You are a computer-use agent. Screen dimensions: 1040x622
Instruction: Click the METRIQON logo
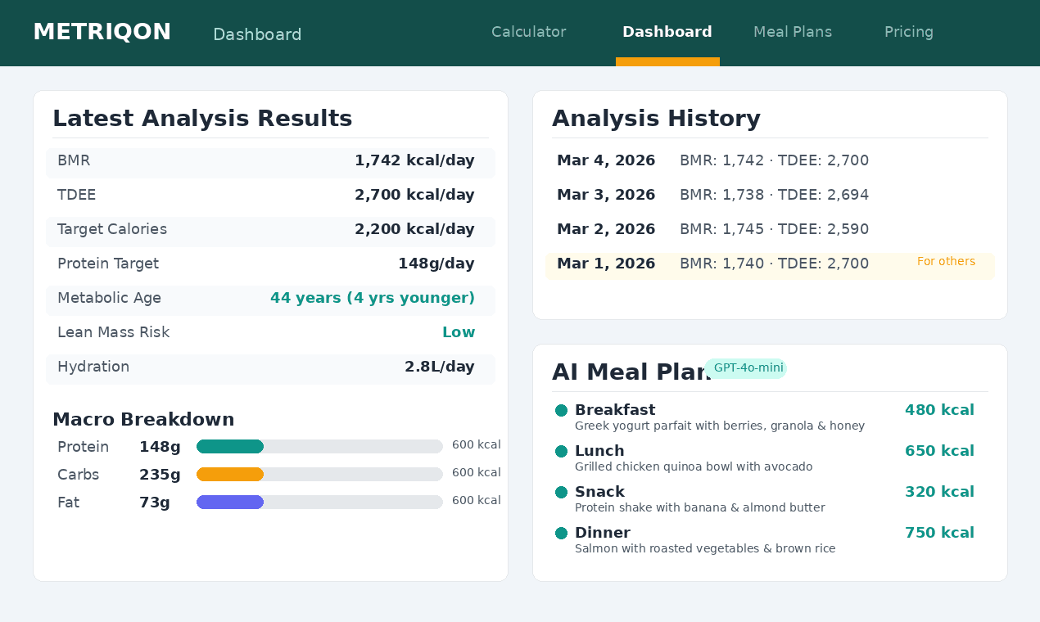coord(102,31)
